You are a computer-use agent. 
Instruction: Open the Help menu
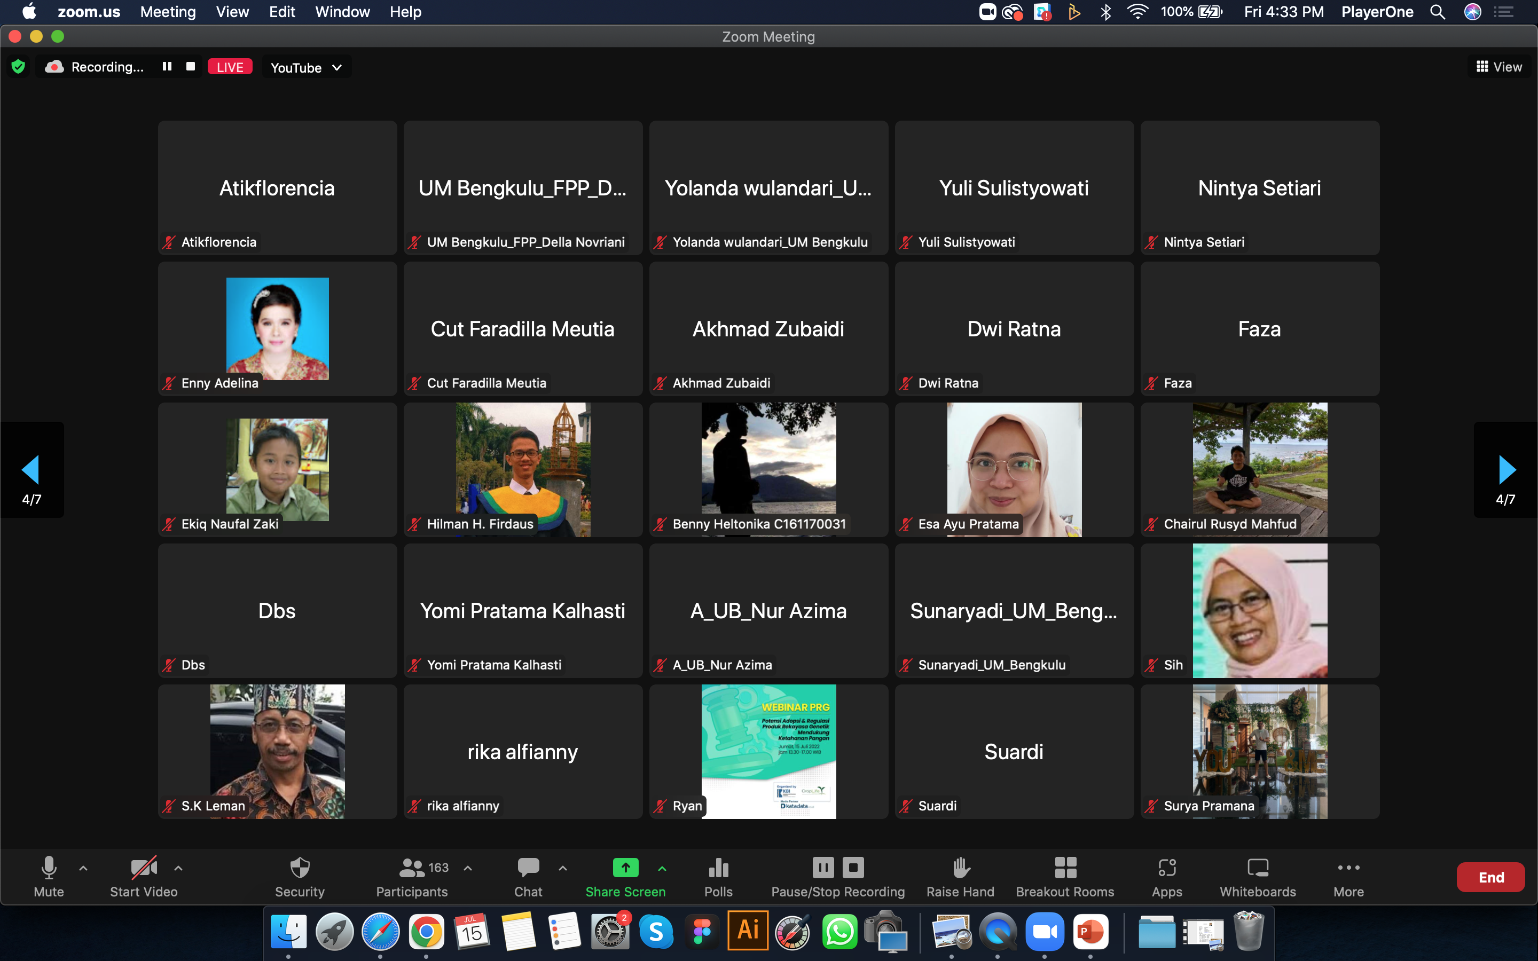pyautogui.click(x=405, y=12)
